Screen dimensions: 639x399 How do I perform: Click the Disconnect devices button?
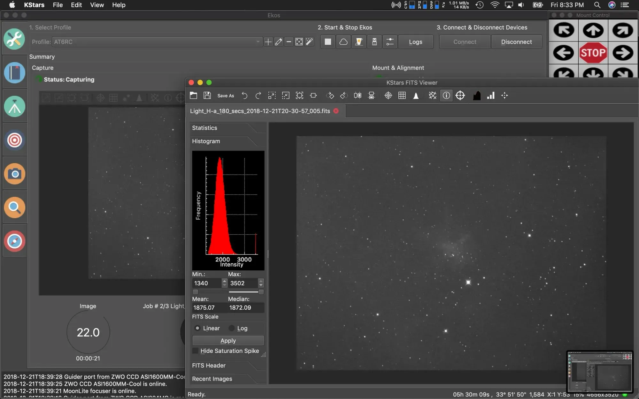[516, 42]
